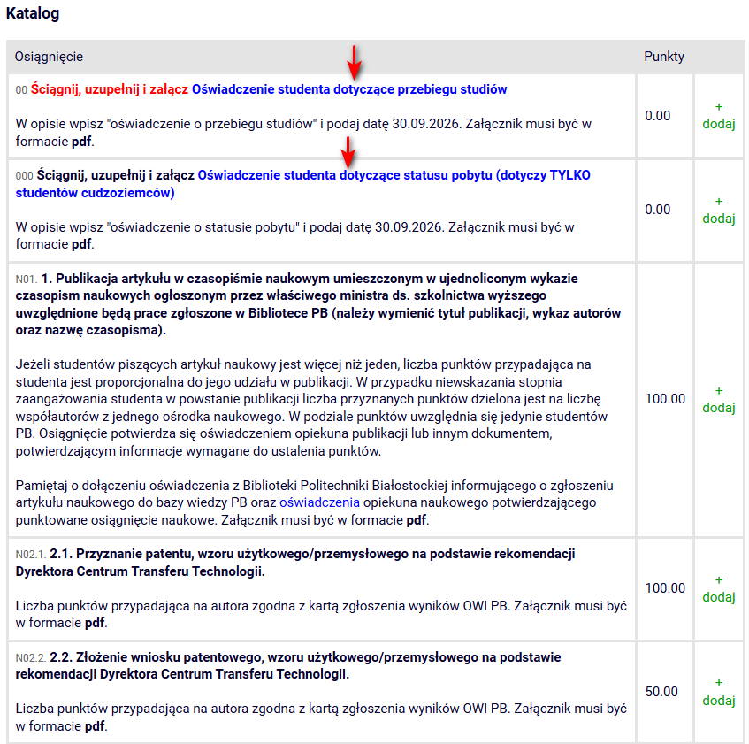749x744 pixels.
Task: Click the '2.2. Złożenie wniosku patentowego' title
Action: pyautogui.click(x=288, y=665)
